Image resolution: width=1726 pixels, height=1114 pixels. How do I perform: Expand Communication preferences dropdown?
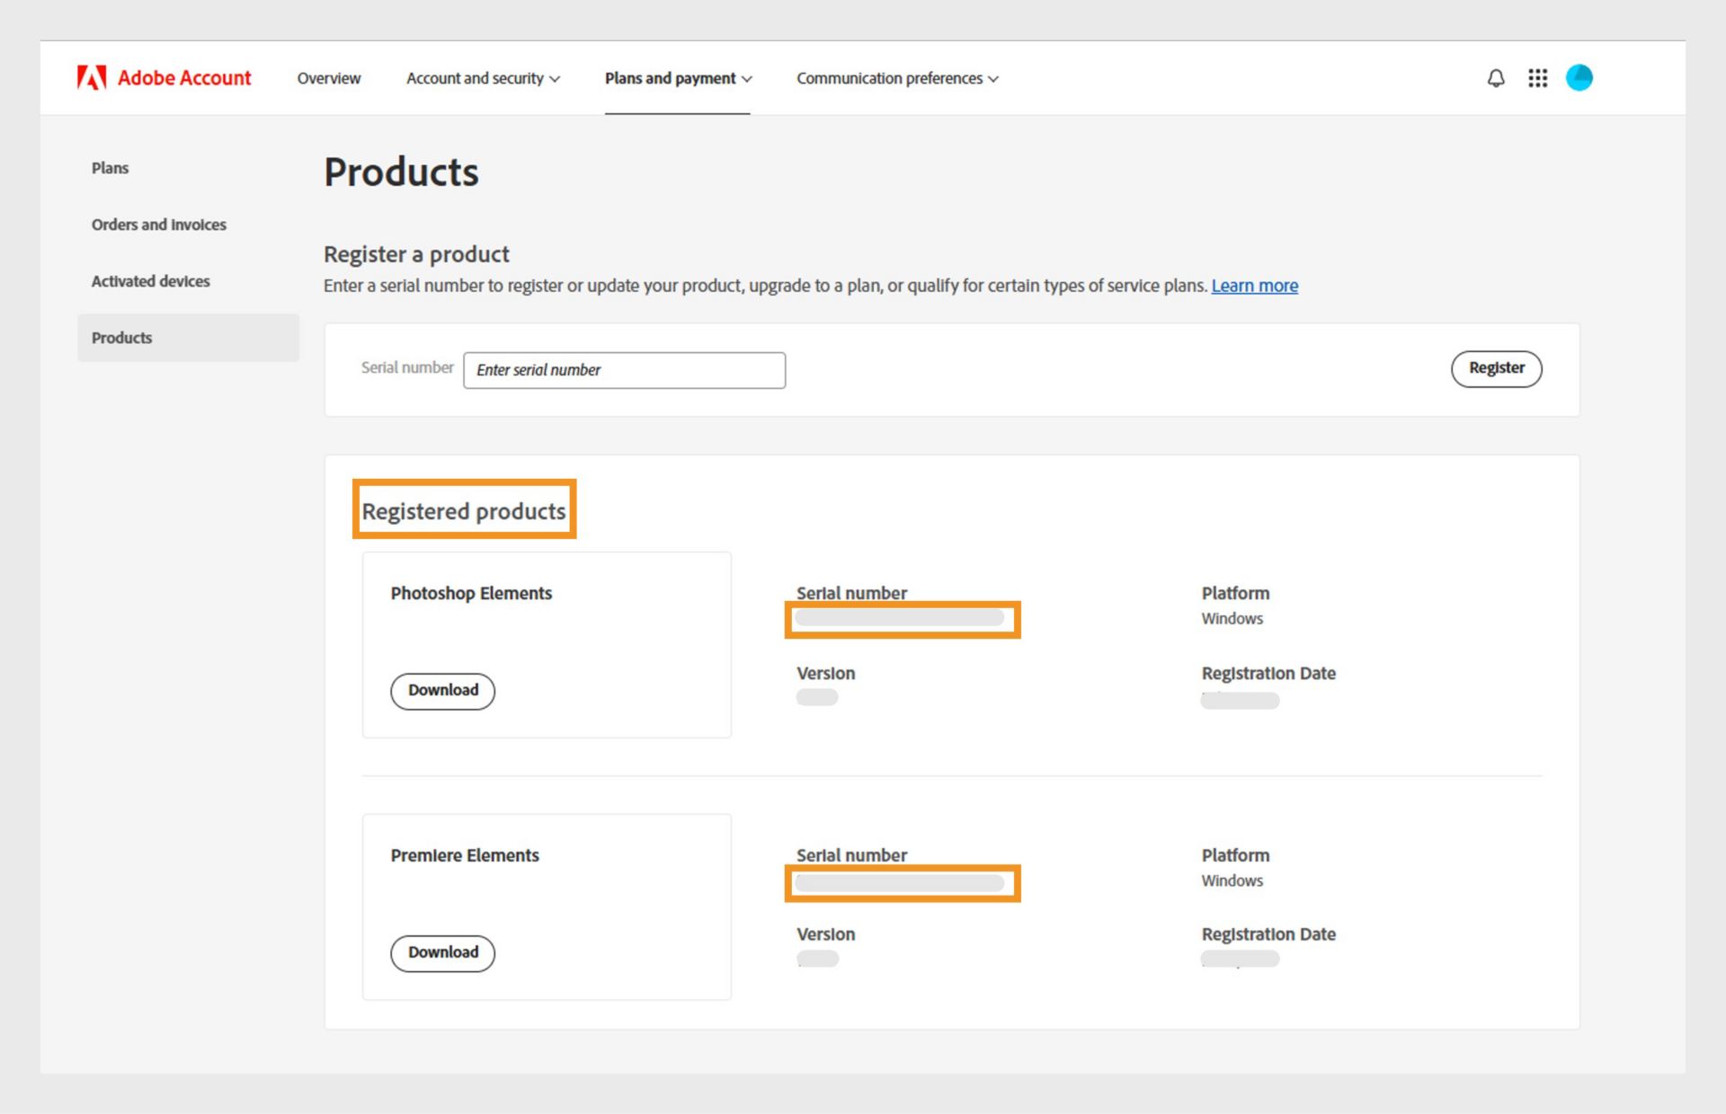(896, 78)
